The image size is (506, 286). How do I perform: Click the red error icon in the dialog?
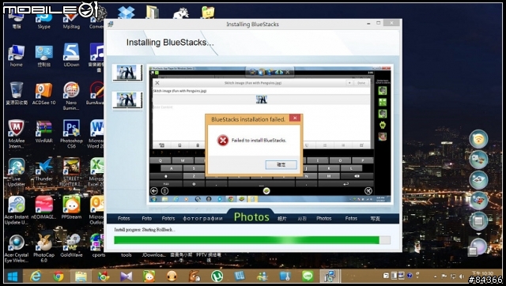223,141
